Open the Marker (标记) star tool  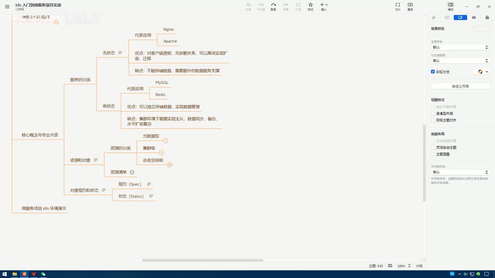tap(311, 7)
